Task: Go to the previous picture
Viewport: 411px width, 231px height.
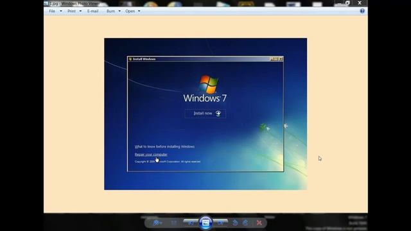Action: tap(191, 223)
